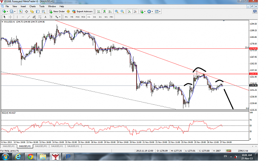Switch timeframe to M1
Viewport: 266px width, 167px height.
pos(66,17)
